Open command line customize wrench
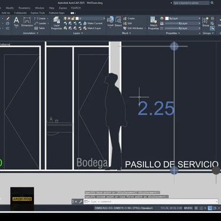Image resolution: width=221 pixels, height=221 pixels. 81,202
